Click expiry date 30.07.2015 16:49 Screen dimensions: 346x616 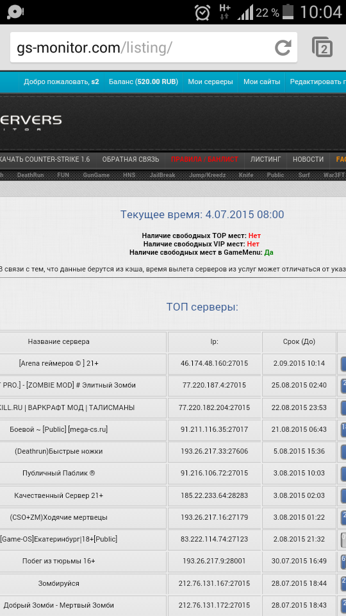299,561
